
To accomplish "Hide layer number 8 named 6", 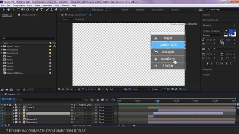I will (x=2, y=116).
